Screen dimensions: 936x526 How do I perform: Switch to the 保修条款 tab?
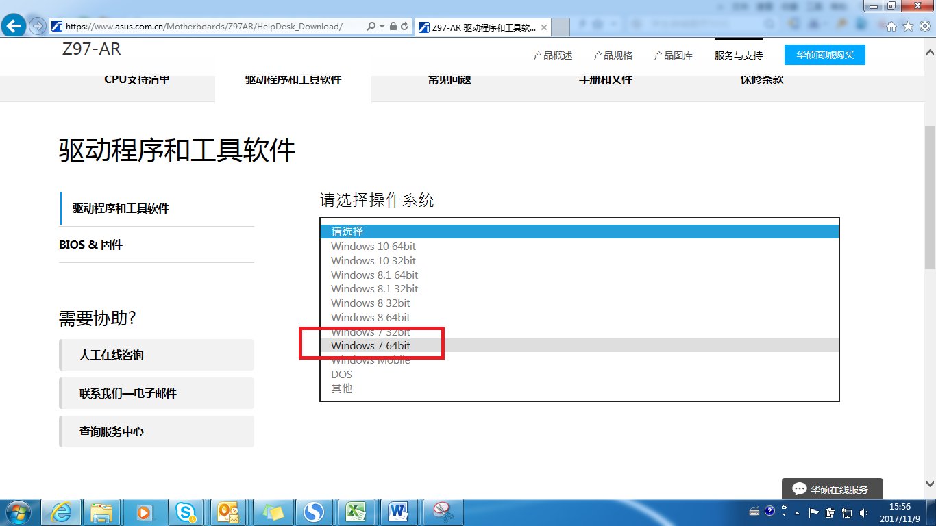pos(762,79)
